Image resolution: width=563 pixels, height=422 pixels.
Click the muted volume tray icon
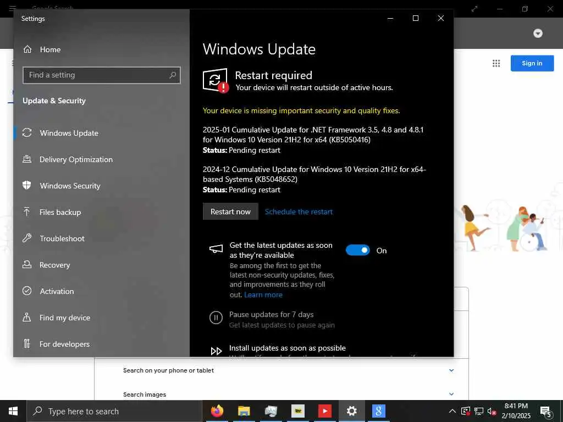[x=492, y=411]
